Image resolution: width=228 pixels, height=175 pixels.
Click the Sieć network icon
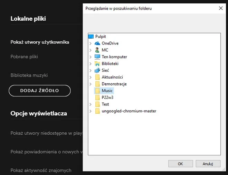97,70
